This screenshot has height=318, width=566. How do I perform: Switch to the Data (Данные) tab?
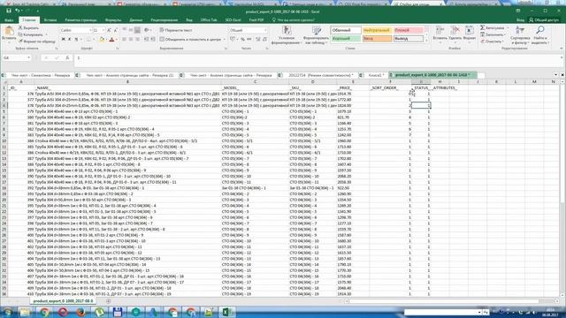click(x=135, y=19)
